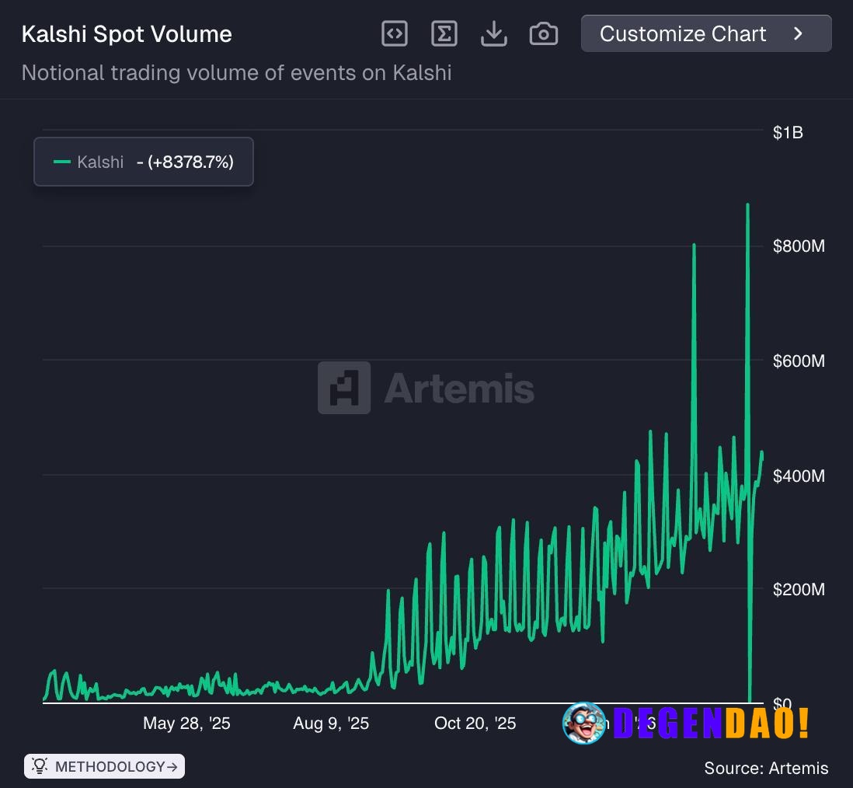This screenshot has height=788, width=853.
Task: Click the embed code icon
Action: click(x=395, y=33)
